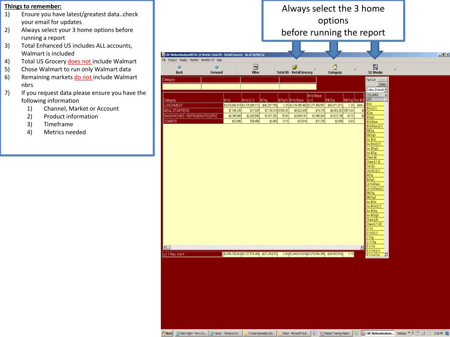Screen dimensions: 450x337
Task: Select U Vol in the fact list
Action: [375, 228]
